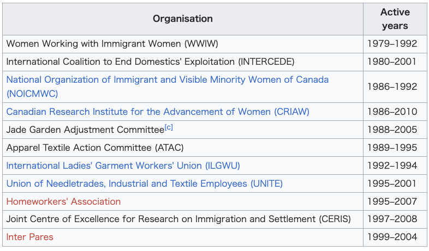Click the Organisation column header
Image resolution: width=429 pixels, height=251 pixels.
tap(183, 19)
